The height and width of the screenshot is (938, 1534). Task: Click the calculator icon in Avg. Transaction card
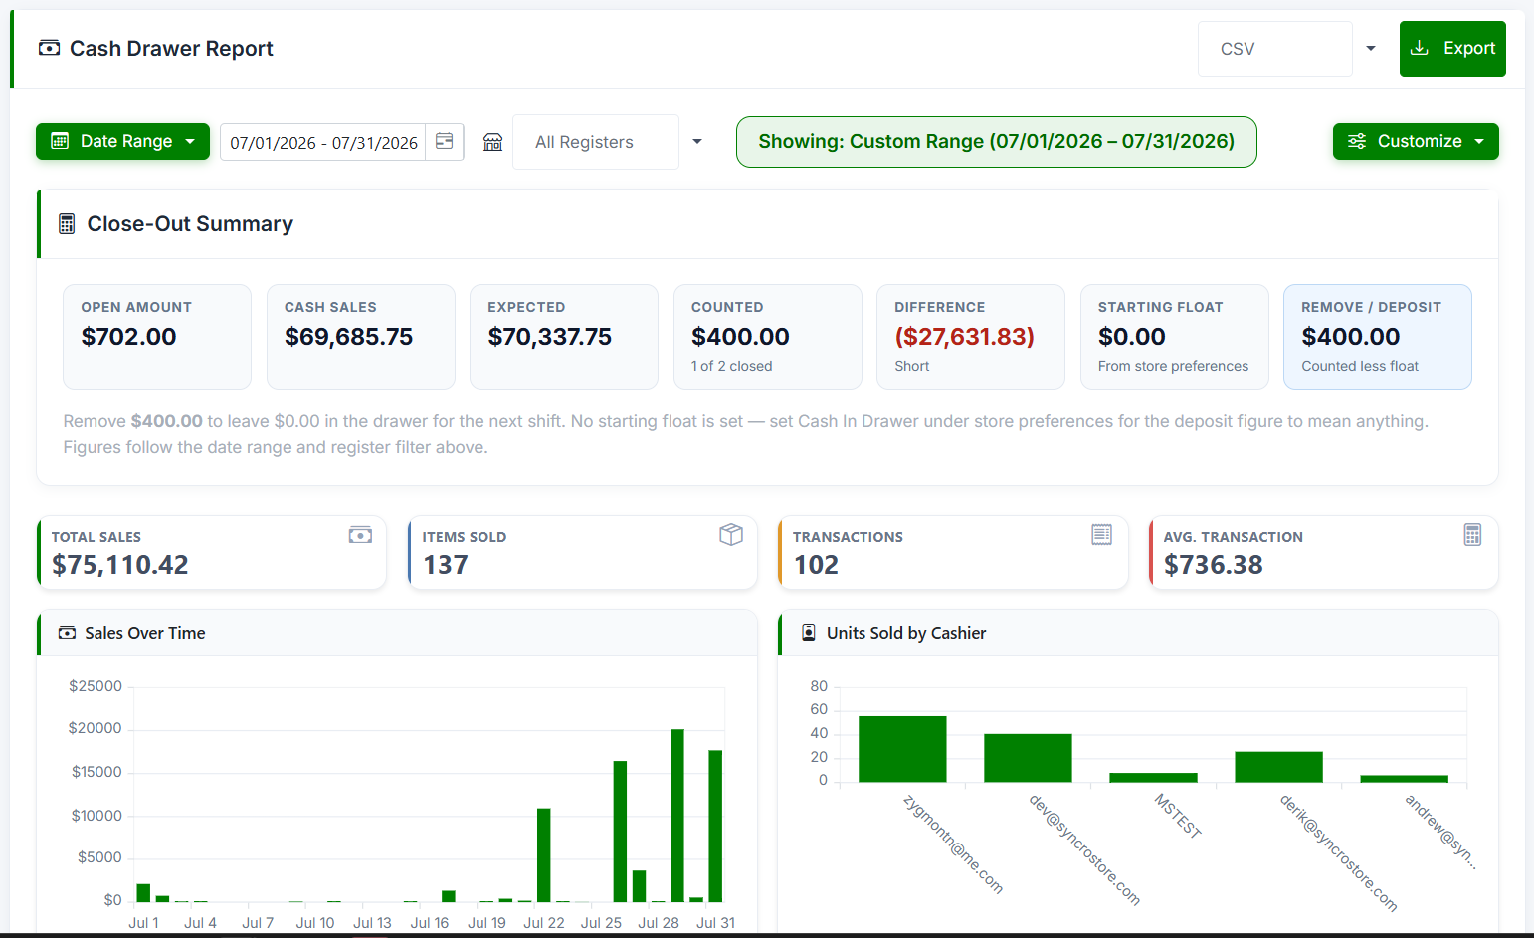[x=1472, y=535]
